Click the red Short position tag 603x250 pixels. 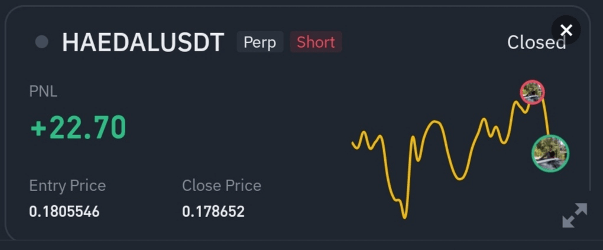coord(316,42)
